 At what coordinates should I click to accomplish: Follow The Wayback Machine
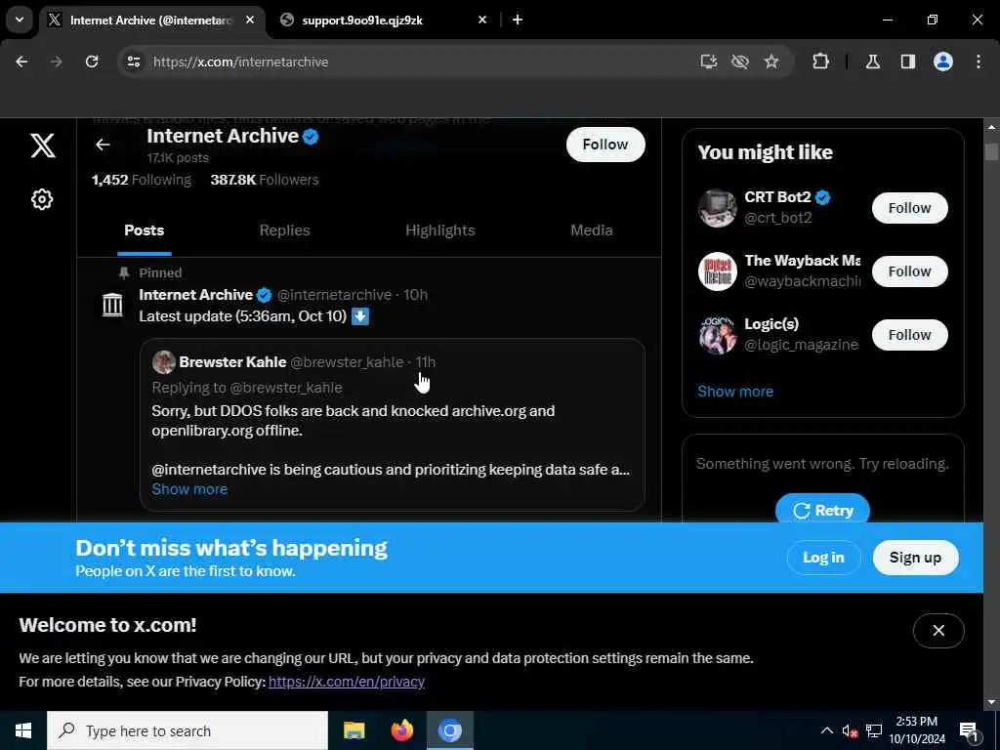(909, 271)
